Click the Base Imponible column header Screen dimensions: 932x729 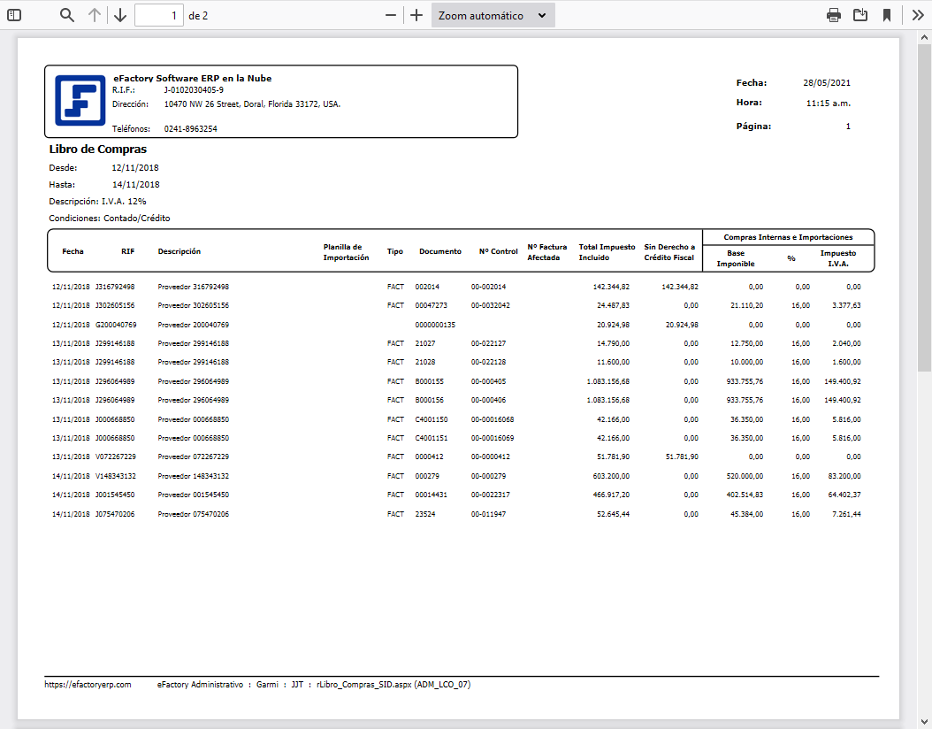click(x=735, y=257)
